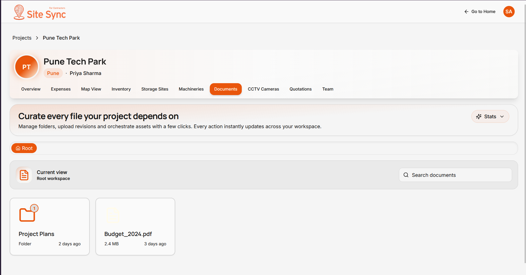Switch to the Quotations tab
Viewport: 526px width, 275px height.
pyautogui.click(x=300, y=89)
